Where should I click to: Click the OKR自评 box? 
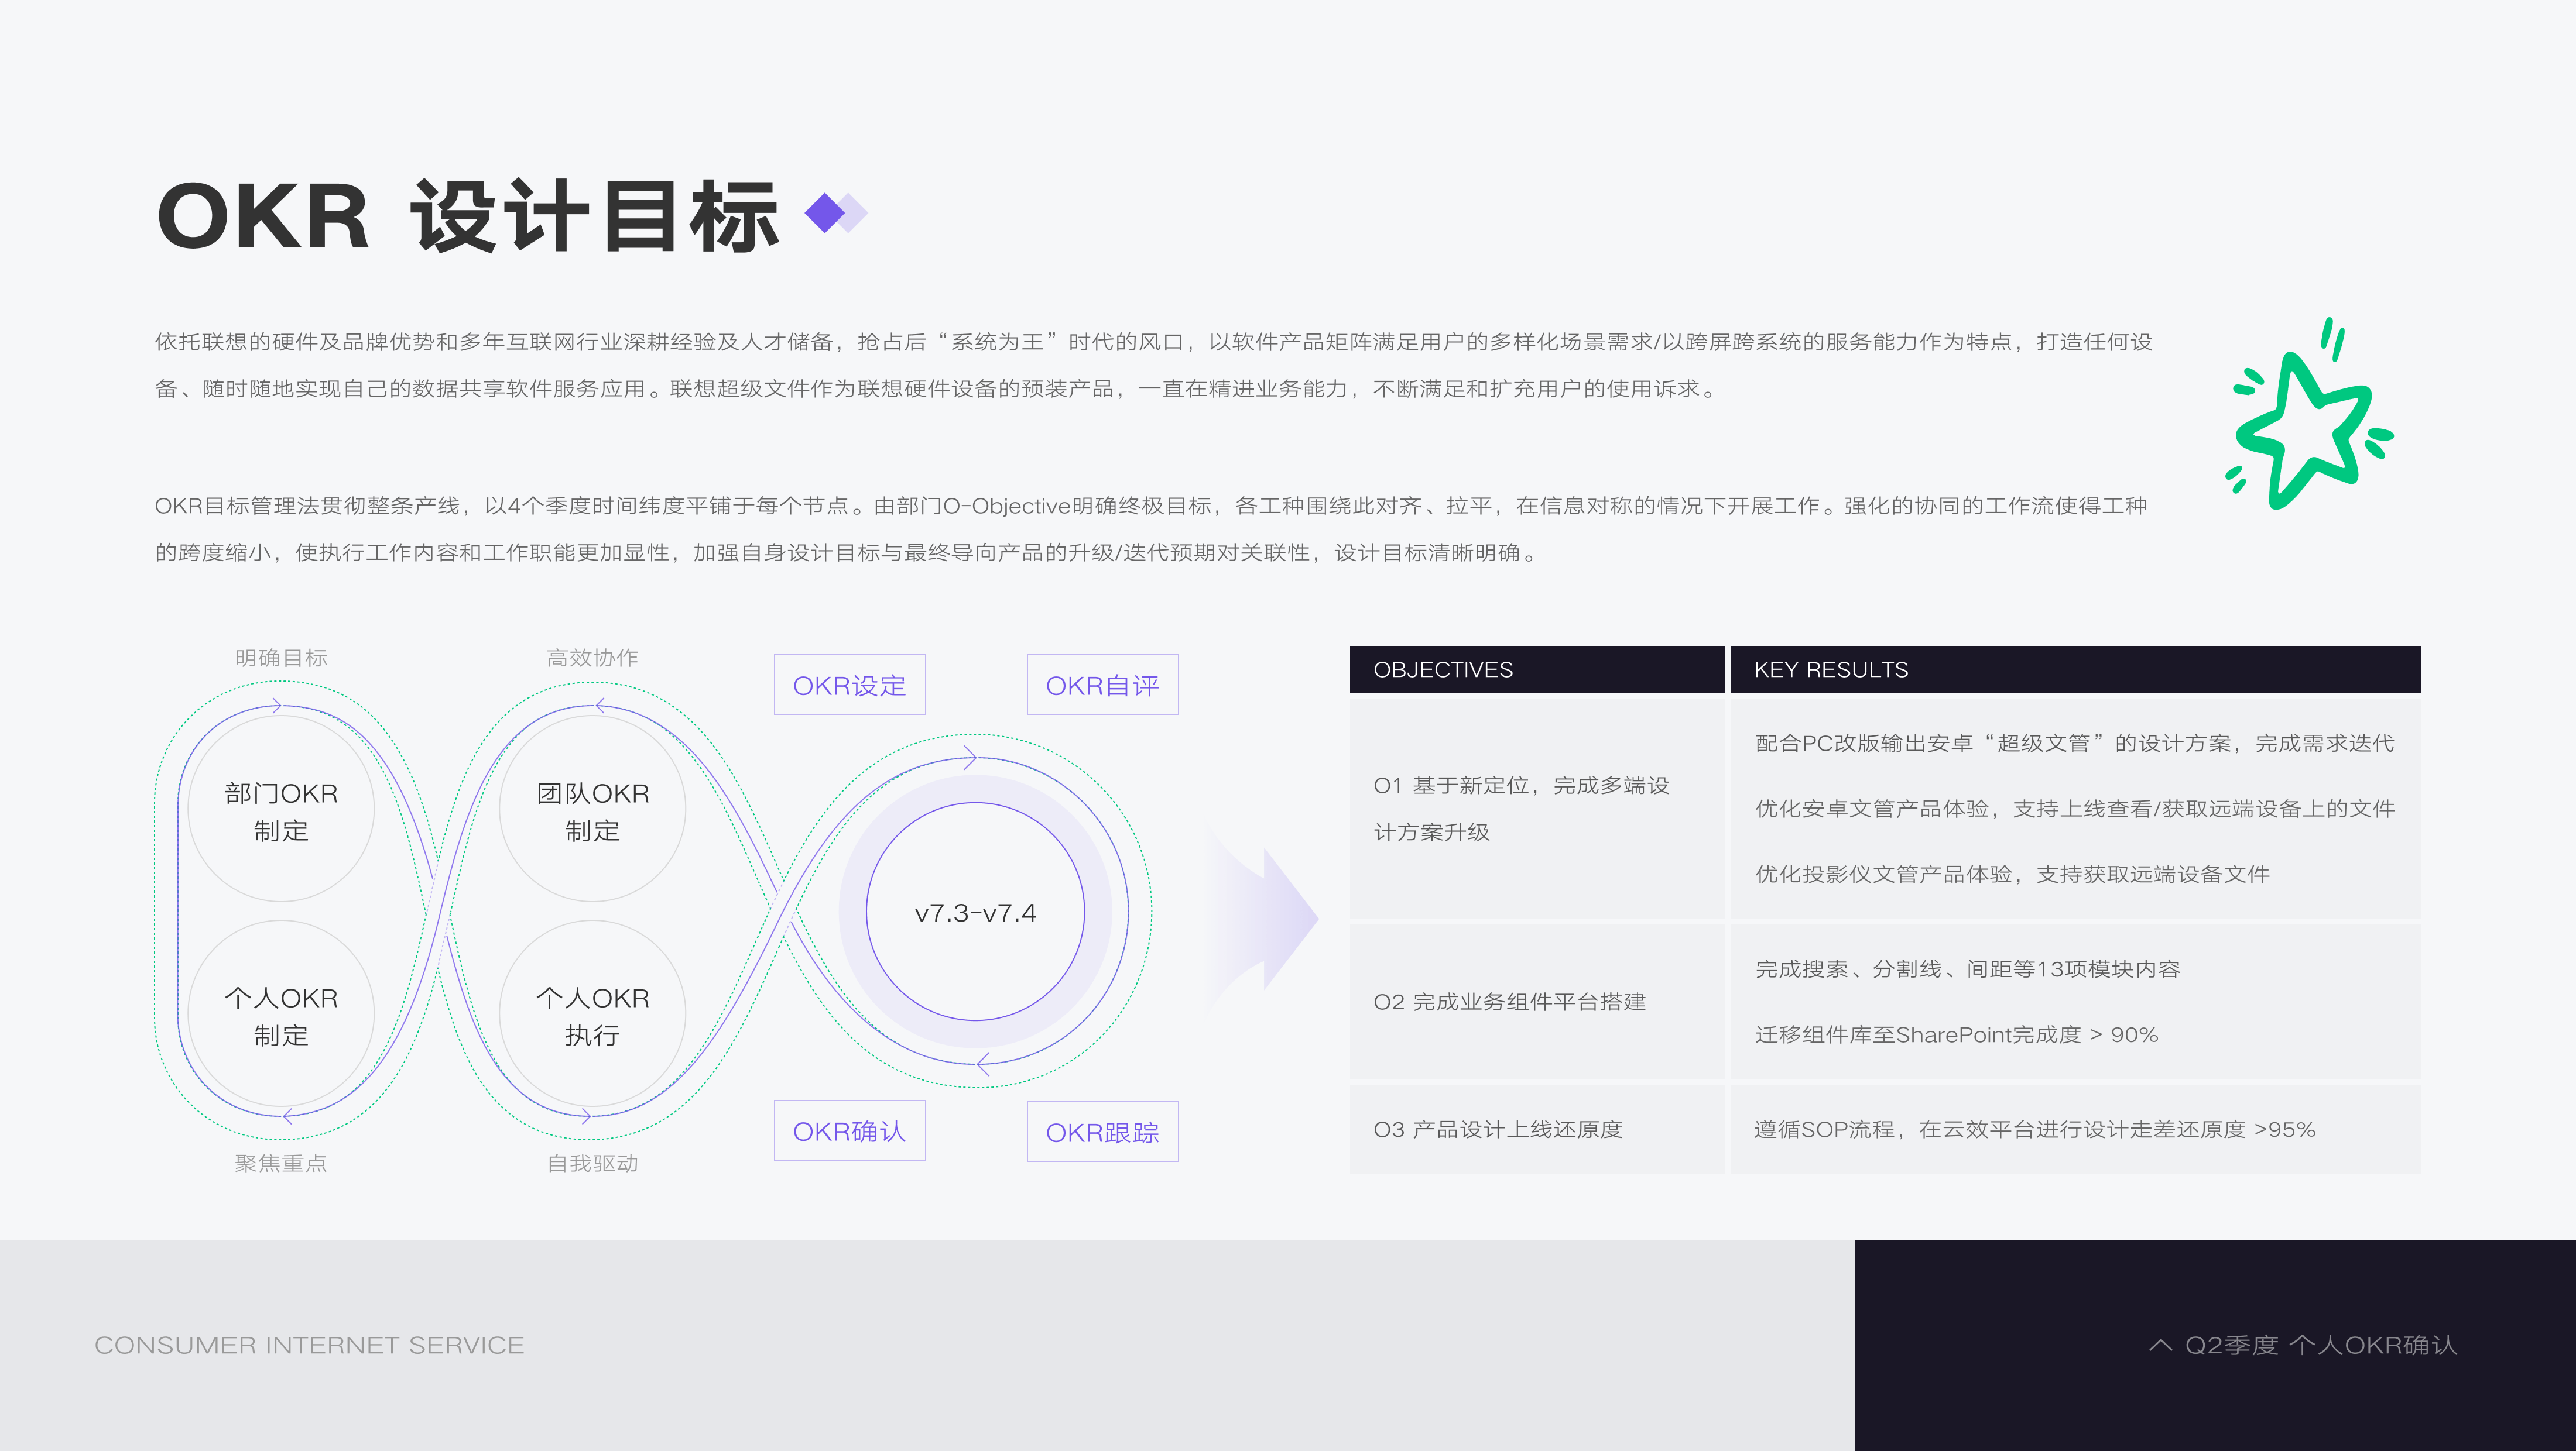pyautogui.click(x=1102, y=685)
